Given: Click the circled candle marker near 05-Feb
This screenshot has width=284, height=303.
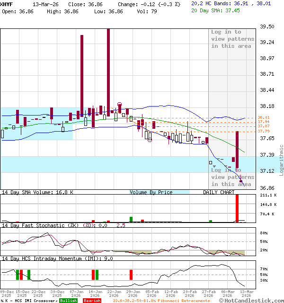Looking at the screenshot, I should click(x=150, y=141).
